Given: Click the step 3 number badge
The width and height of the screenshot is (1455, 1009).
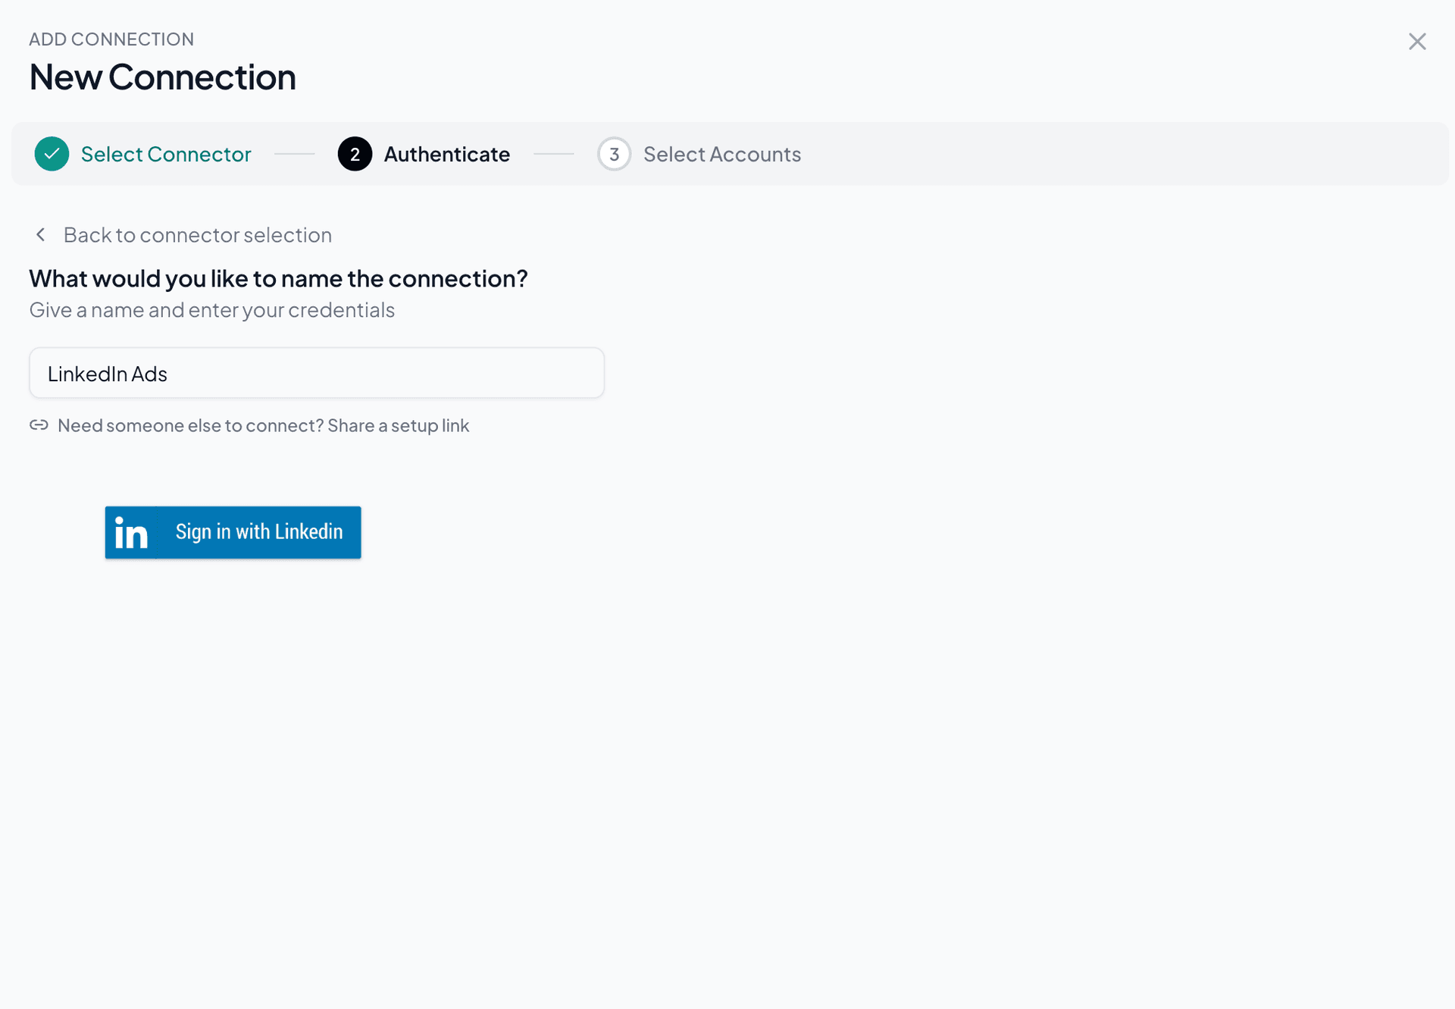Looking at the screenshot, I should pyautogui.click(x=614, y=154).
